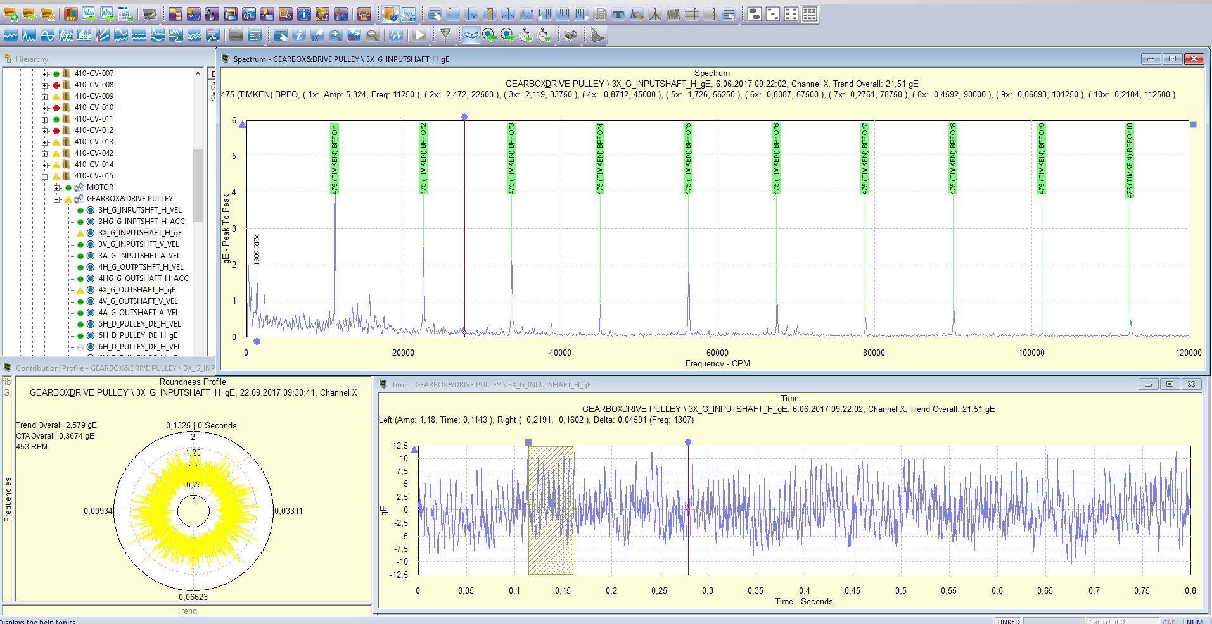Screen dimensions: 1212x624
Task: Click the CSV export toolbar icon
Action: click(70, 14)
